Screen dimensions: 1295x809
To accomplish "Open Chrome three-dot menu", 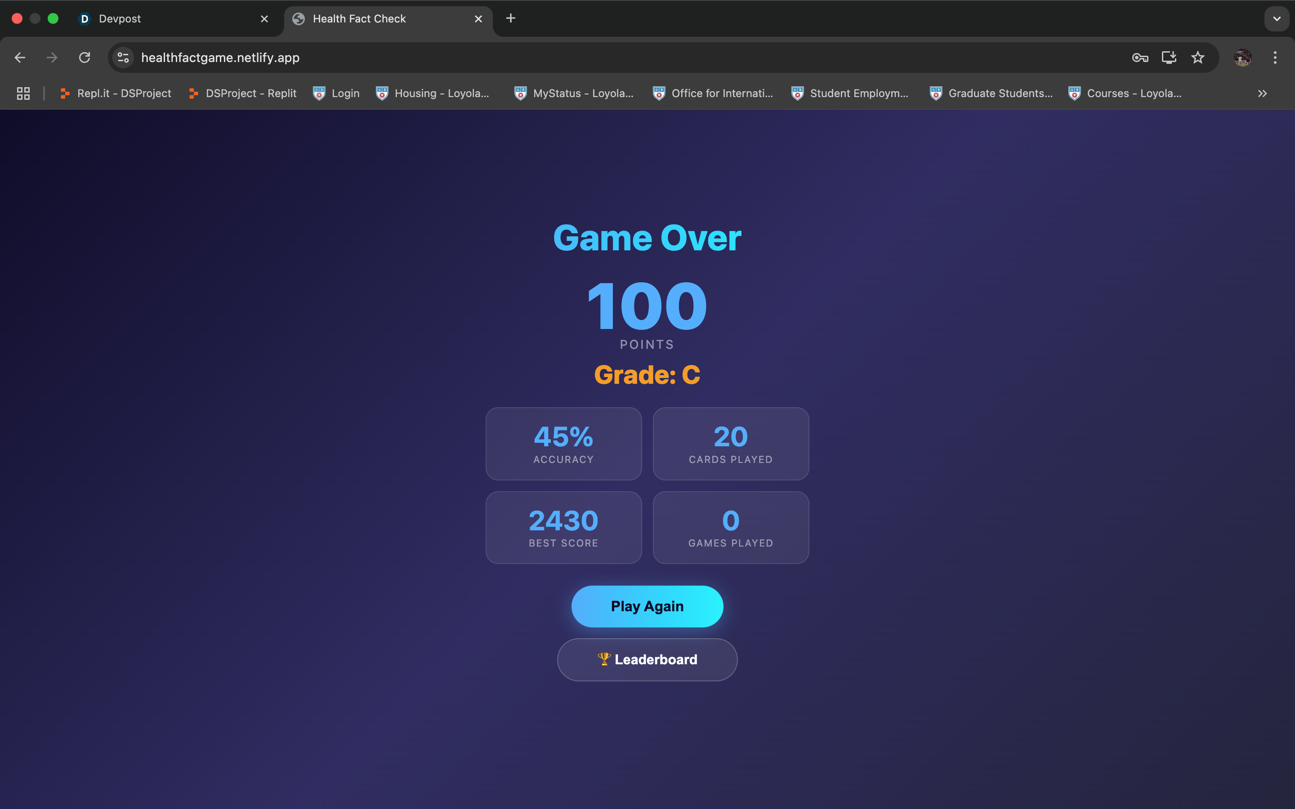I will (1275, 57).
